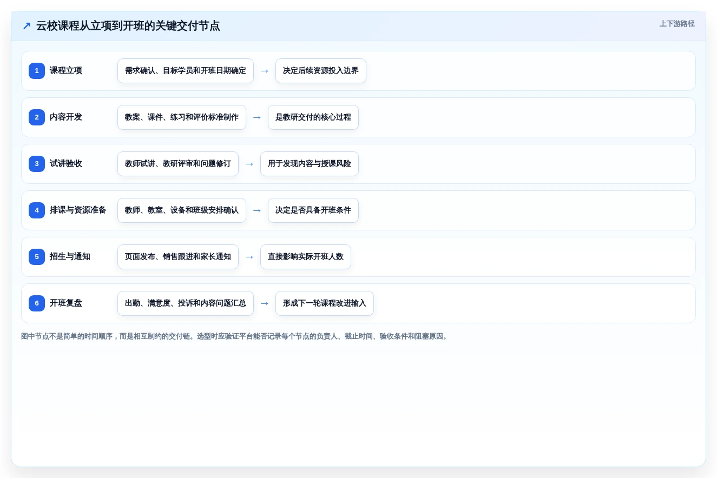Click the diagonal arrow icon beside the title

(27, 26)
